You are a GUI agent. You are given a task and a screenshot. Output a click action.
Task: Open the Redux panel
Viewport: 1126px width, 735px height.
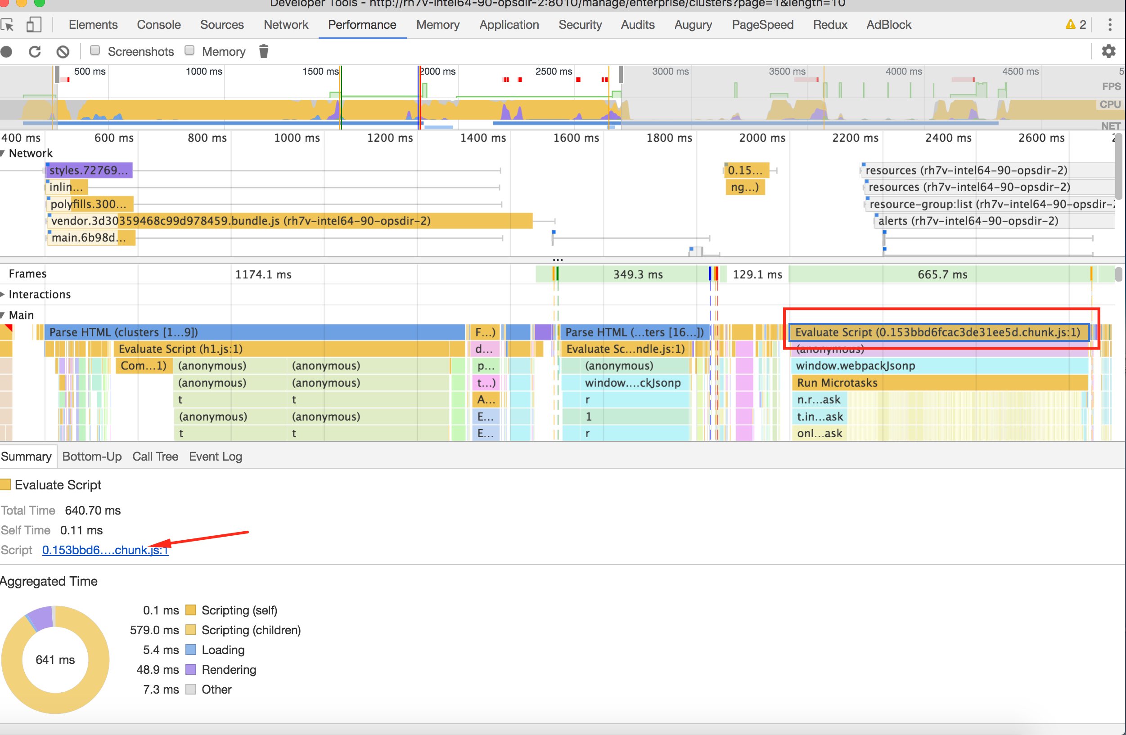click(830, 25)
